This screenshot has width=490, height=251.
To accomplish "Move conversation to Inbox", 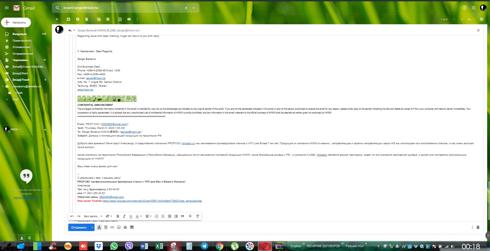I will click(x=120, y=19).
